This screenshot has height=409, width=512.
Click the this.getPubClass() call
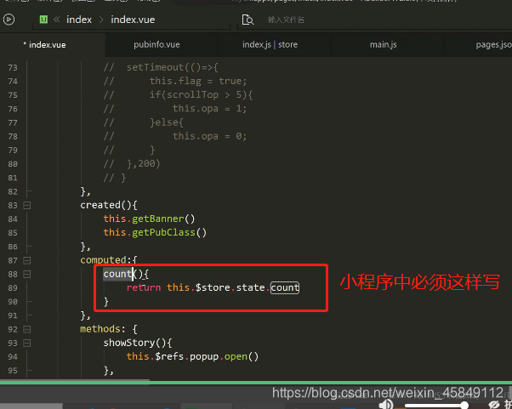pyautogui.click(x=155, y=232)
